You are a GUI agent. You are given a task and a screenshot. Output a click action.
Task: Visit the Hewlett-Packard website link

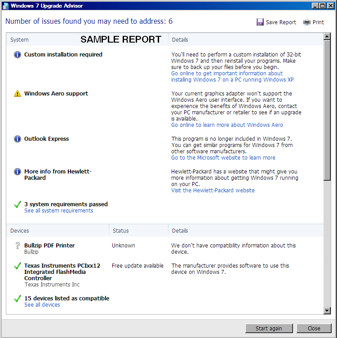(x=213, y=191)
